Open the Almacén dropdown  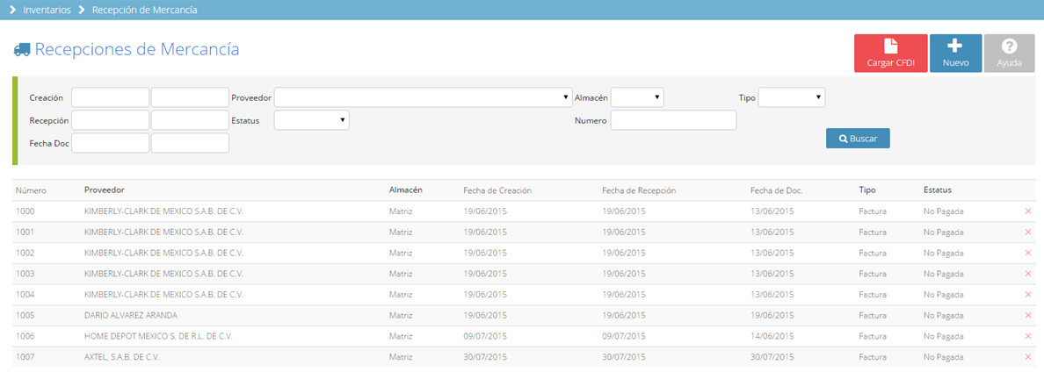pos(637,97)
